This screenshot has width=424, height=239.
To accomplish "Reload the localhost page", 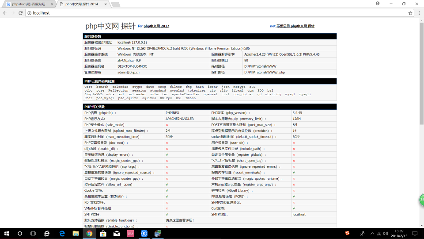I will tap(21, 13).
